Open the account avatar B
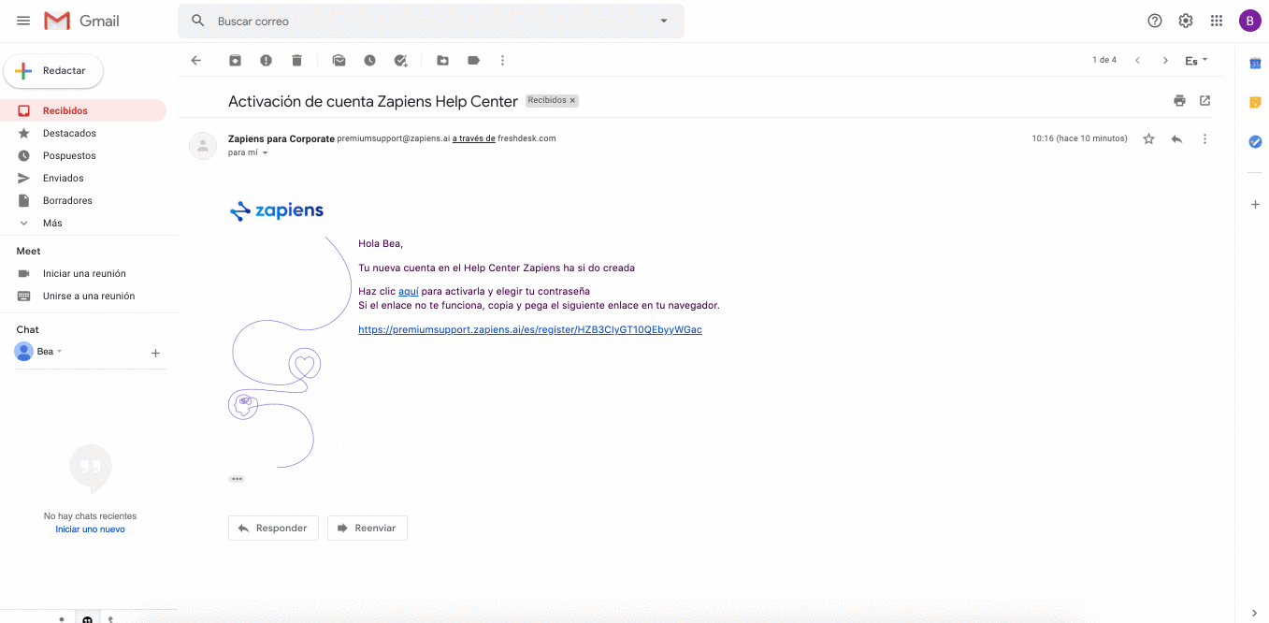 pyautogui.click(x=1250, y=21)
